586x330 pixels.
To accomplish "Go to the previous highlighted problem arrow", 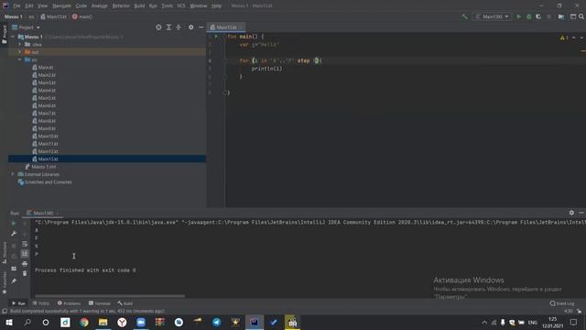I will pos(574,38).
